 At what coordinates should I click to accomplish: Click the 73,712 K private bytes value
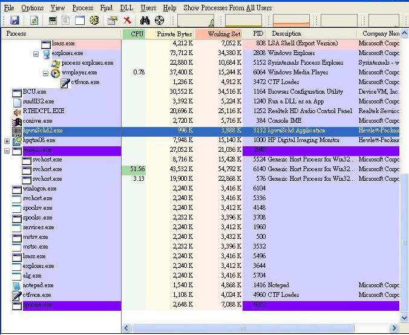point(182,54)
